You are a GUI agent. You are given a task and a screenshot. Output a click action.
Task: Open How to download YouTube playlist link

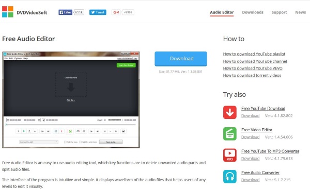pos(254,54)
